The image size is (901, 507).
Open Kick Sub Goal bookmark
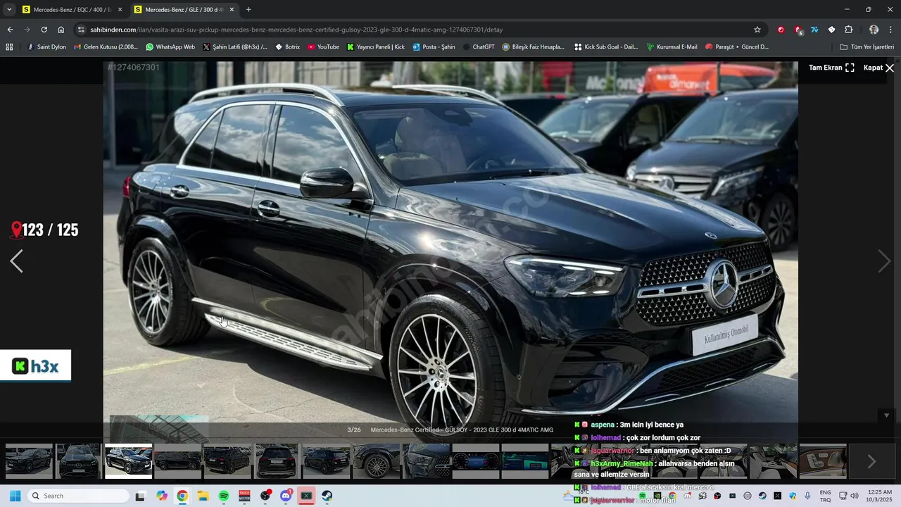[x=606, y=47]
